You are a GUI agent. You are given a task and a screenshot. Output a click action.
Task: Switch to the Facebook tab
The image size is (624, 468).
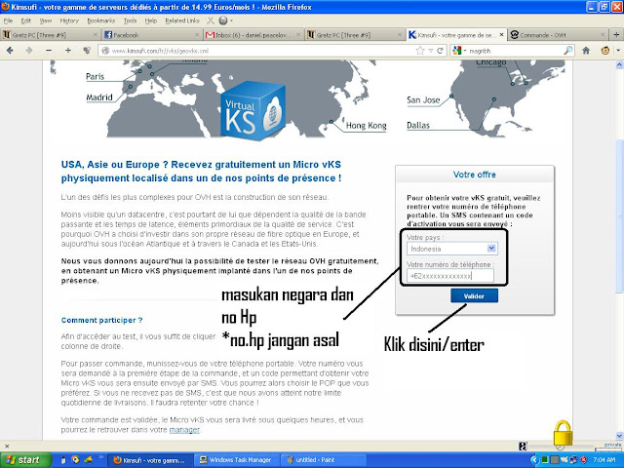point(152,35)
